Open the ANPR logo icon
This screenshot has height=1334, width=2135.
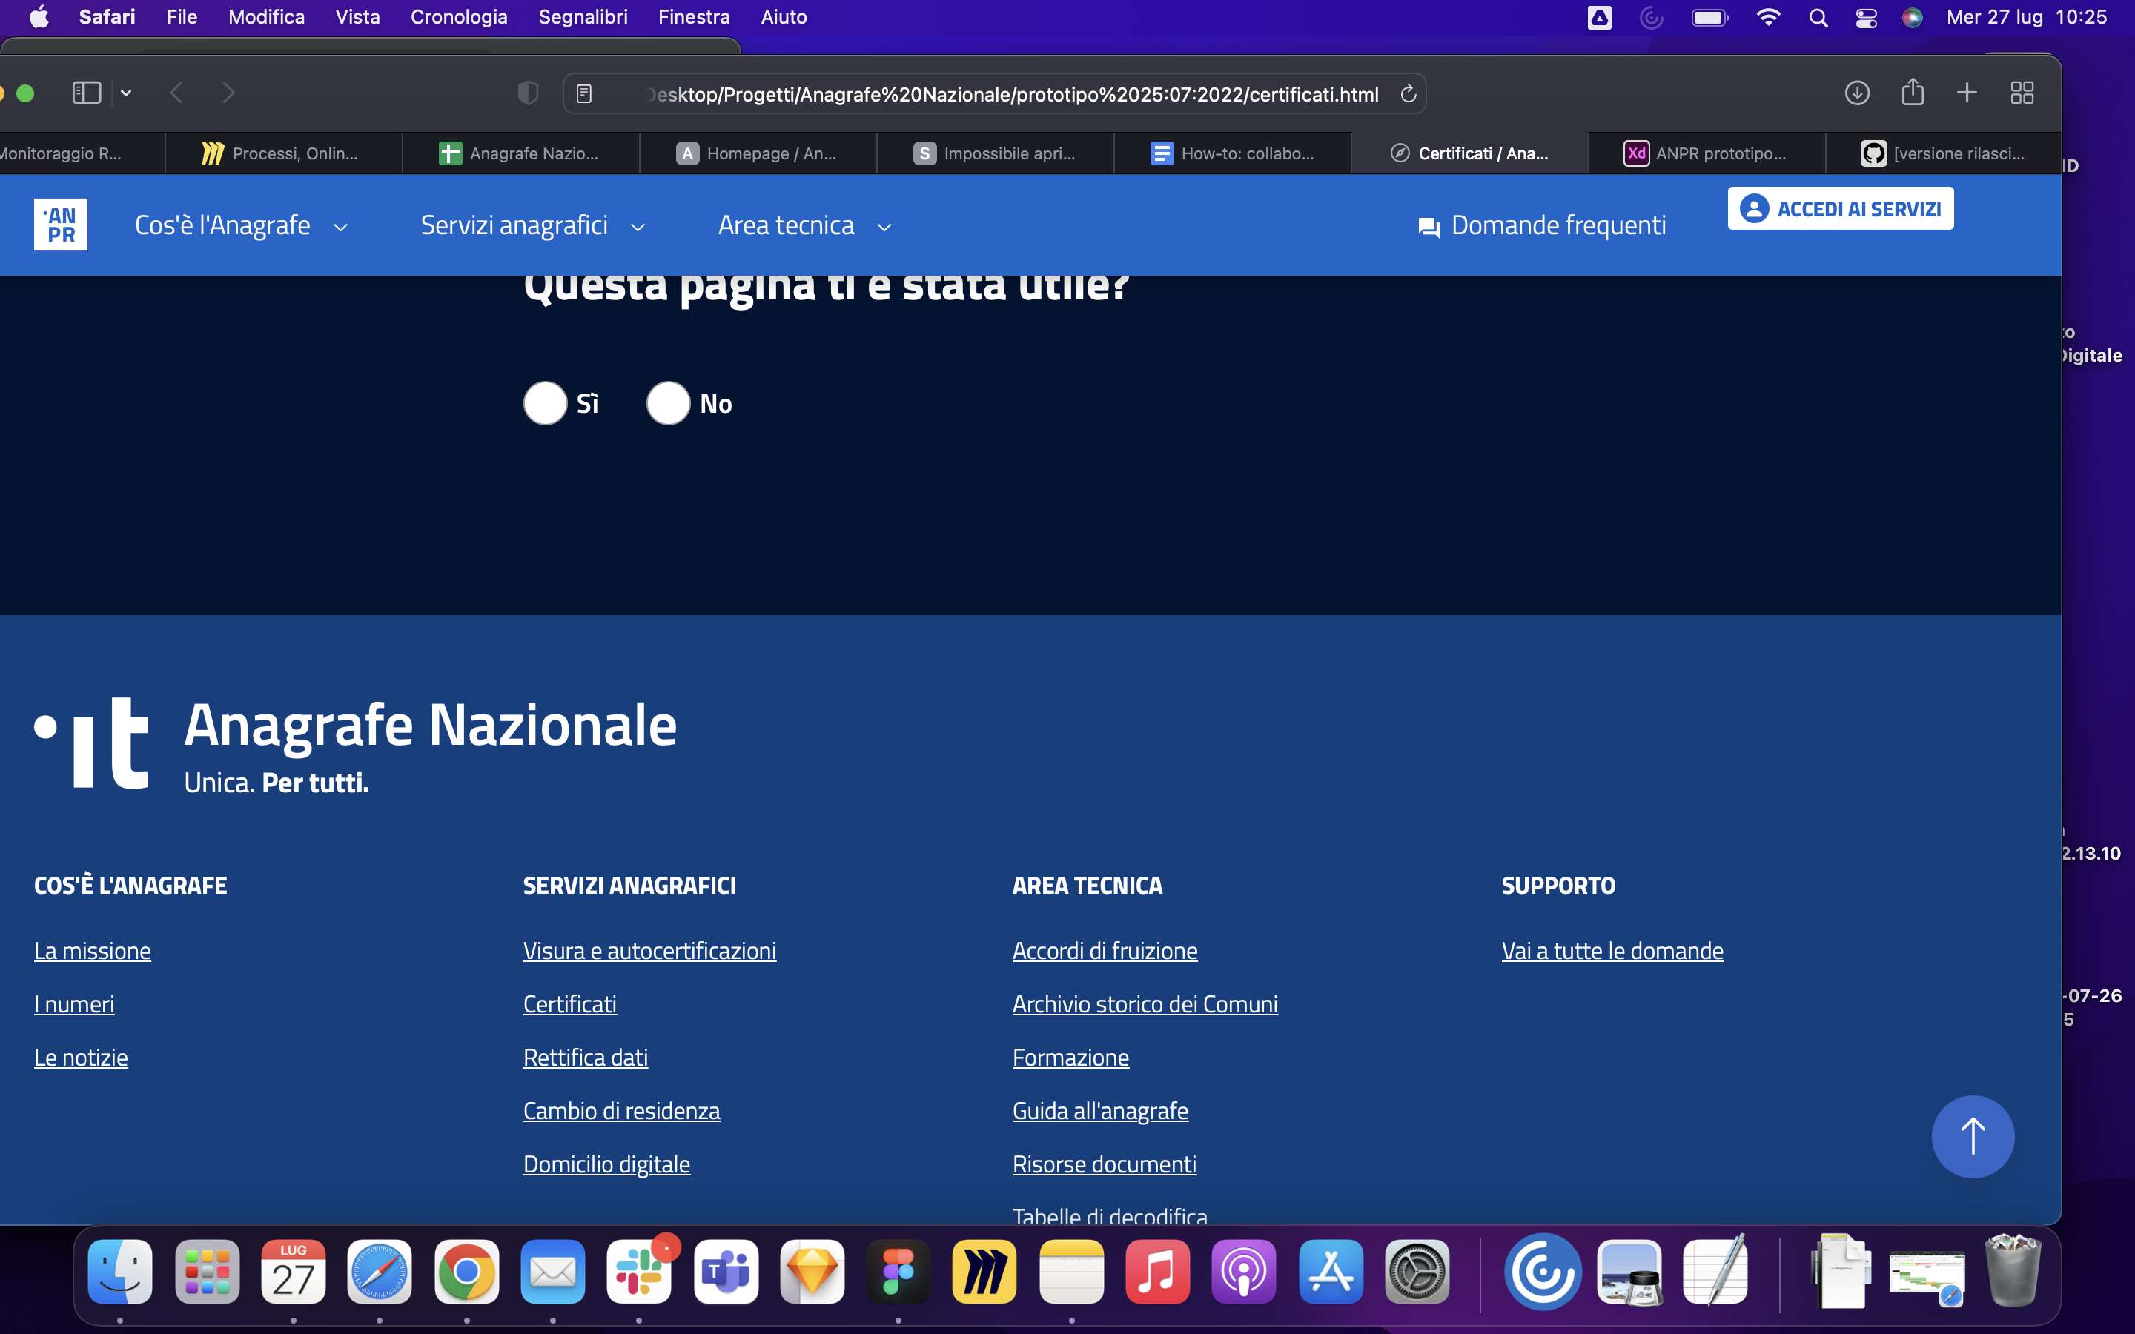coord(60,224)
